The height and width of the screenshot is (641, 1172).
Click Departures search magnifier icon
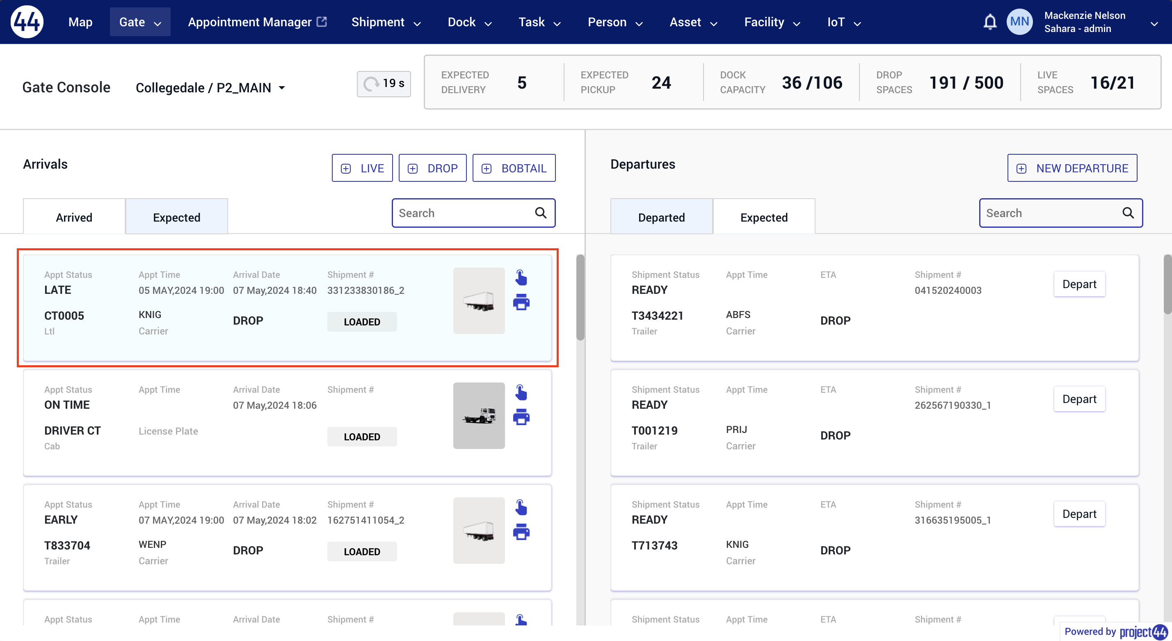1128,213
